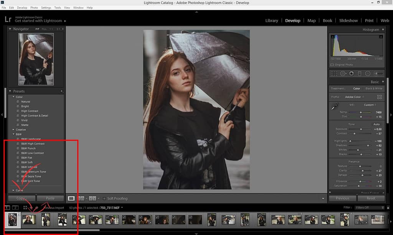Collapse the Basic panel
Screen dimensions: 393x235
click(383, 82)
